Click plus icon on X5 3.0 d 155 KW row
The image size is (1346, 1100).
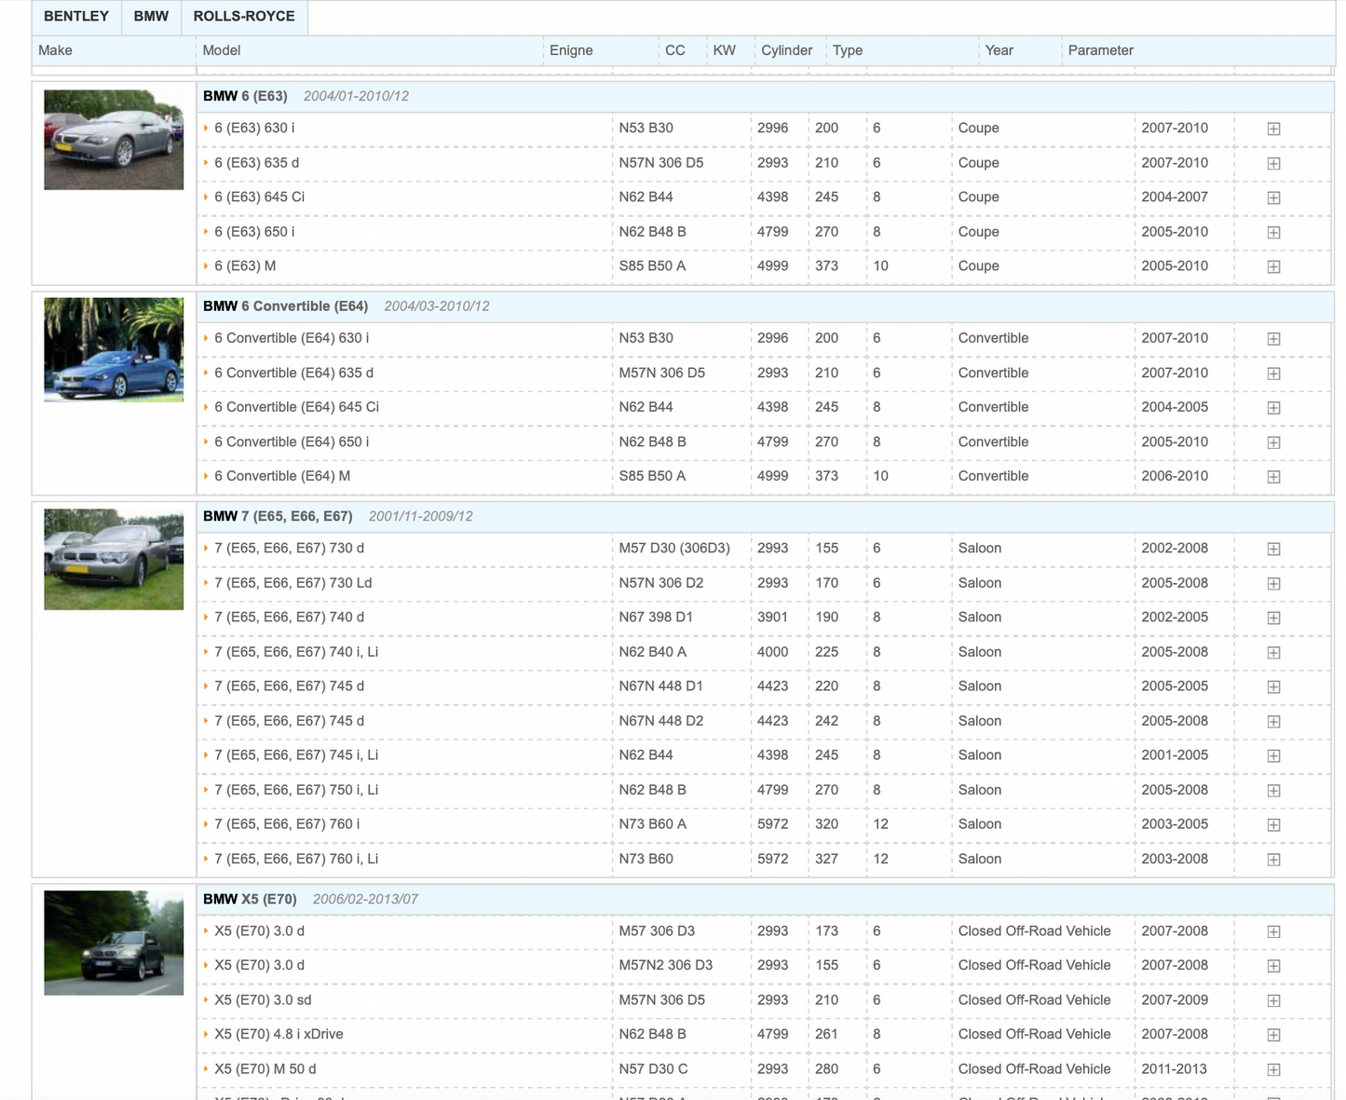pos(1273,966)
